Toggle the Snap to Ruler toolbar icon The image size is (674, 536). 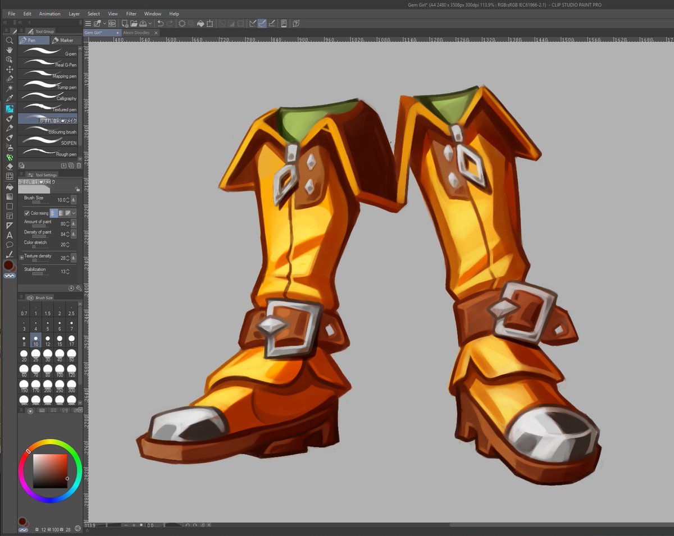click(x=253, y=24)
